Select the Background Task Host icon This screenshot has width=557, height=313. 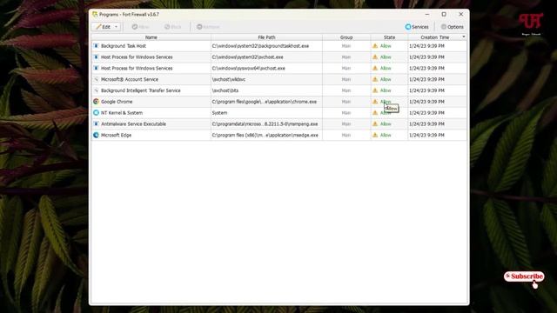click(x=96, y=46)
